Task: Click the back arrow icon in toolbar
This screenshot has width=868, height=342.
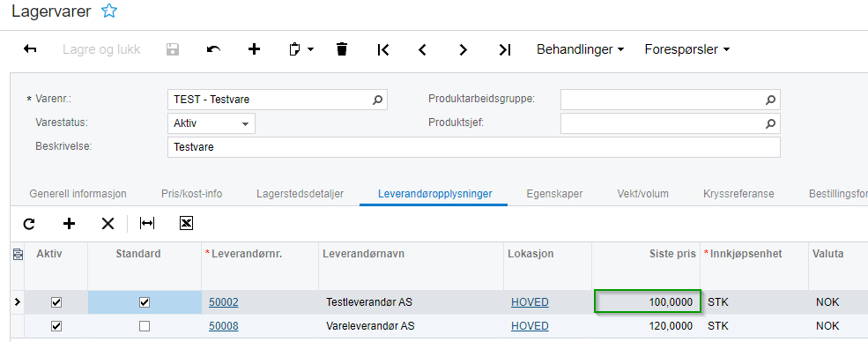Action: click(30, 49)
